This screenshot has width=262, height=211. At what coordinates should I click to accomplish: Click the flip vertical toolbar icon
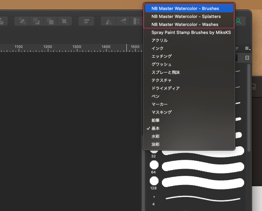point(123,21)
